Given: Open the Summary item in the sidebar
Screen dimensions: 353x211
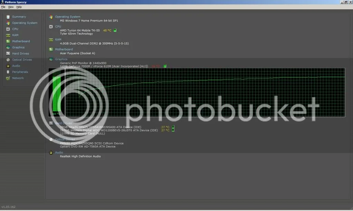Looking at the screenshot, I should [19, 17].
